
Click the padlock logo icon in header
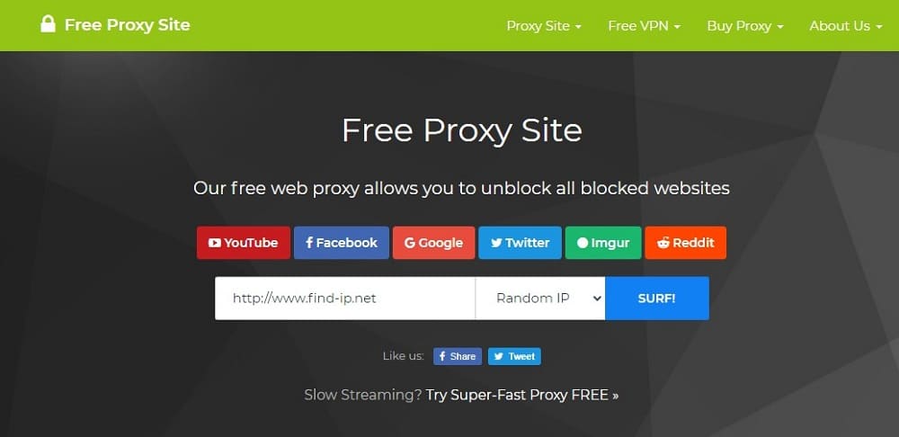coord(49,24)
